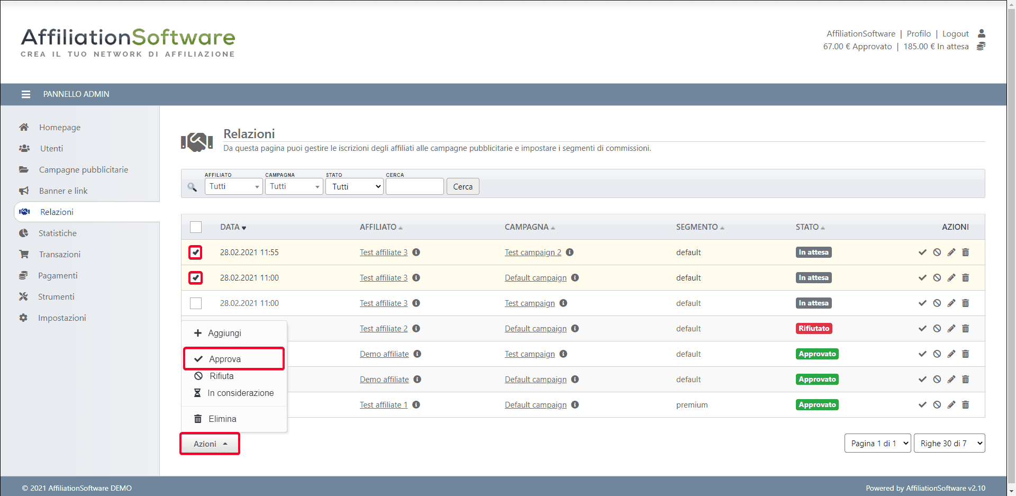This screenshot has height=496, width=1016.
Task: Click the Cerca text input field
Action: pos(414,187)
